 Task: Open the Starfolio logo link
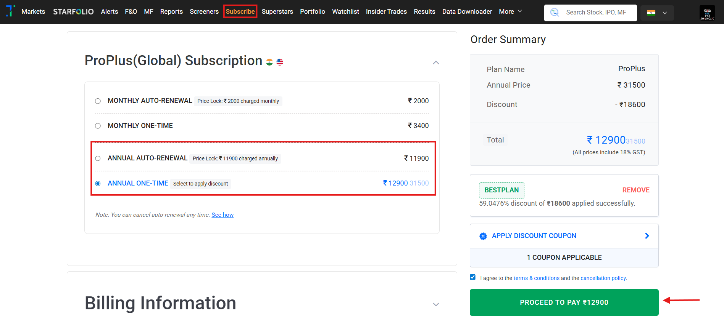73,12
